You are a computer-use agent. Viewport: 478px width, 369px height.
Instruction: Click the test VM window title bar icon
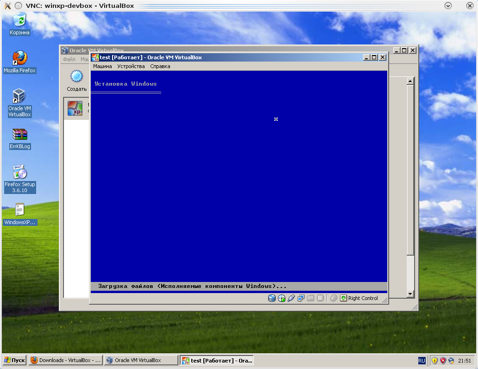[95, 57]
